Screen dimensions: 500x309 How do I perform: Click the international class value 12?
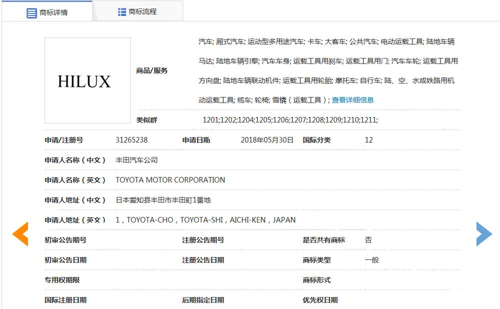click(x=368, y=140)
